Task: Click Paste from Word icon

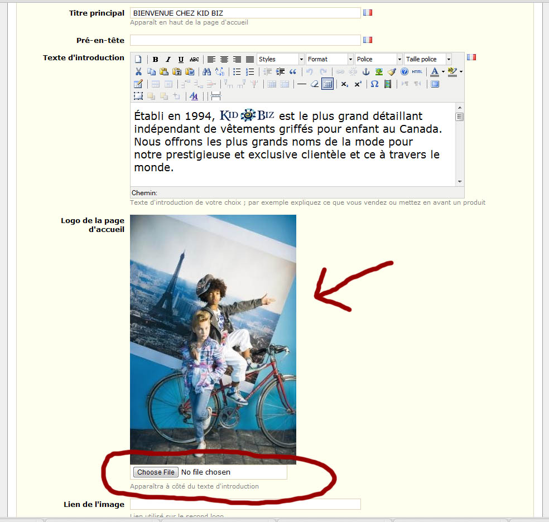Action: pyautogui.click(x=190, y=72)
